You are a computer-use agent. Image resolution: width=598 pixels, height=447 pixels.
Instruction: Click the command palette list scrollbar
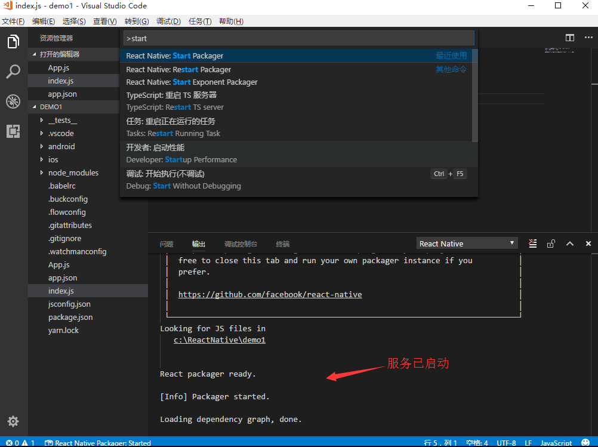(x=475, y=95)
